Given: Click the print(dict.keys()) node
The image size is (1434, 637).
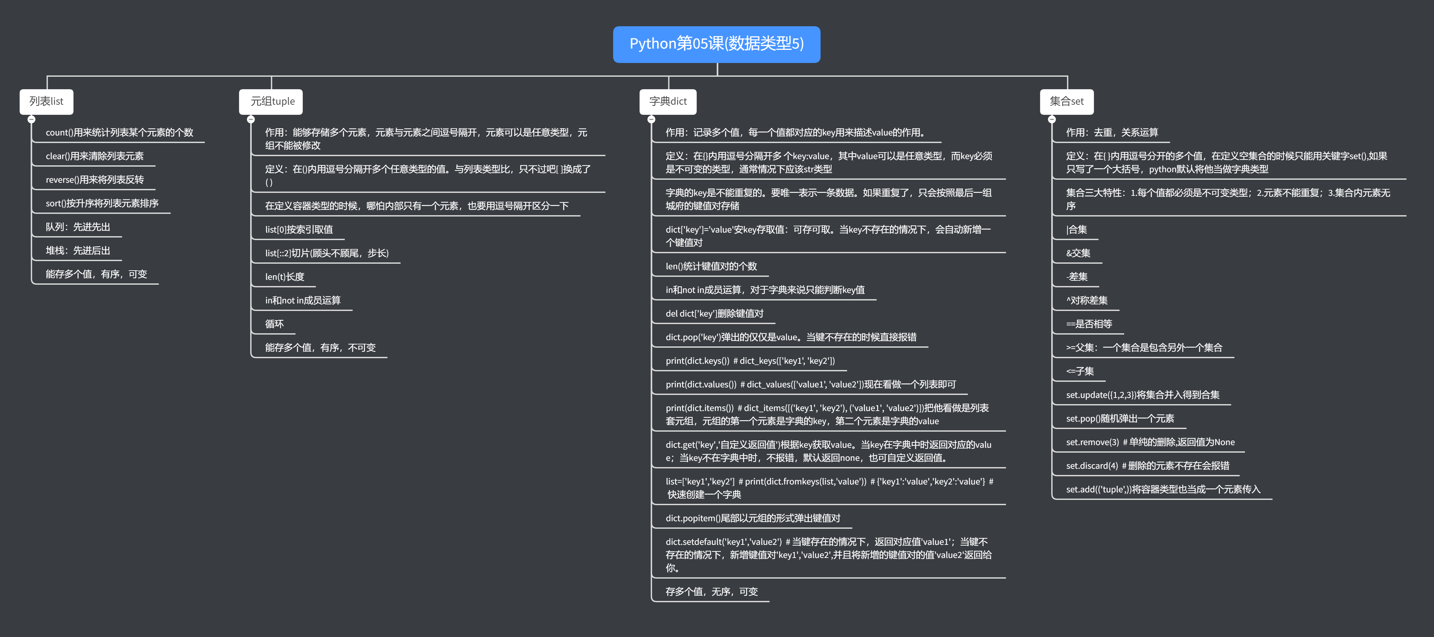Looking at the screenshot, I should click(750, 361).
